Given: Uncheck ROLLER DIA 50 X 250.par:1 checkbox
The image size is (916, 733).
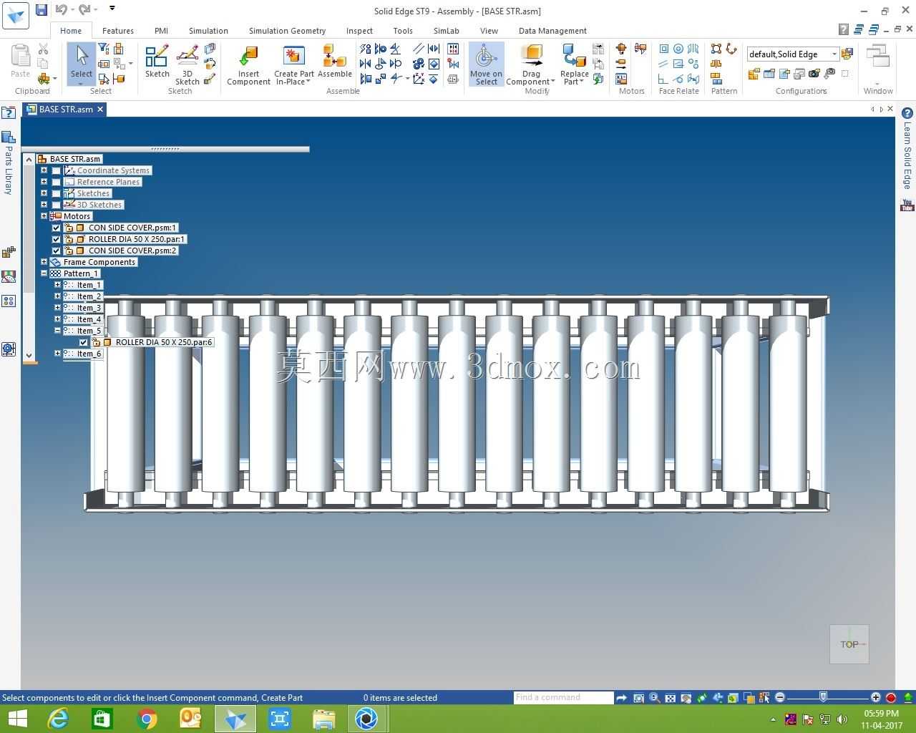Looking at the screenshot, I should point(57,239).
